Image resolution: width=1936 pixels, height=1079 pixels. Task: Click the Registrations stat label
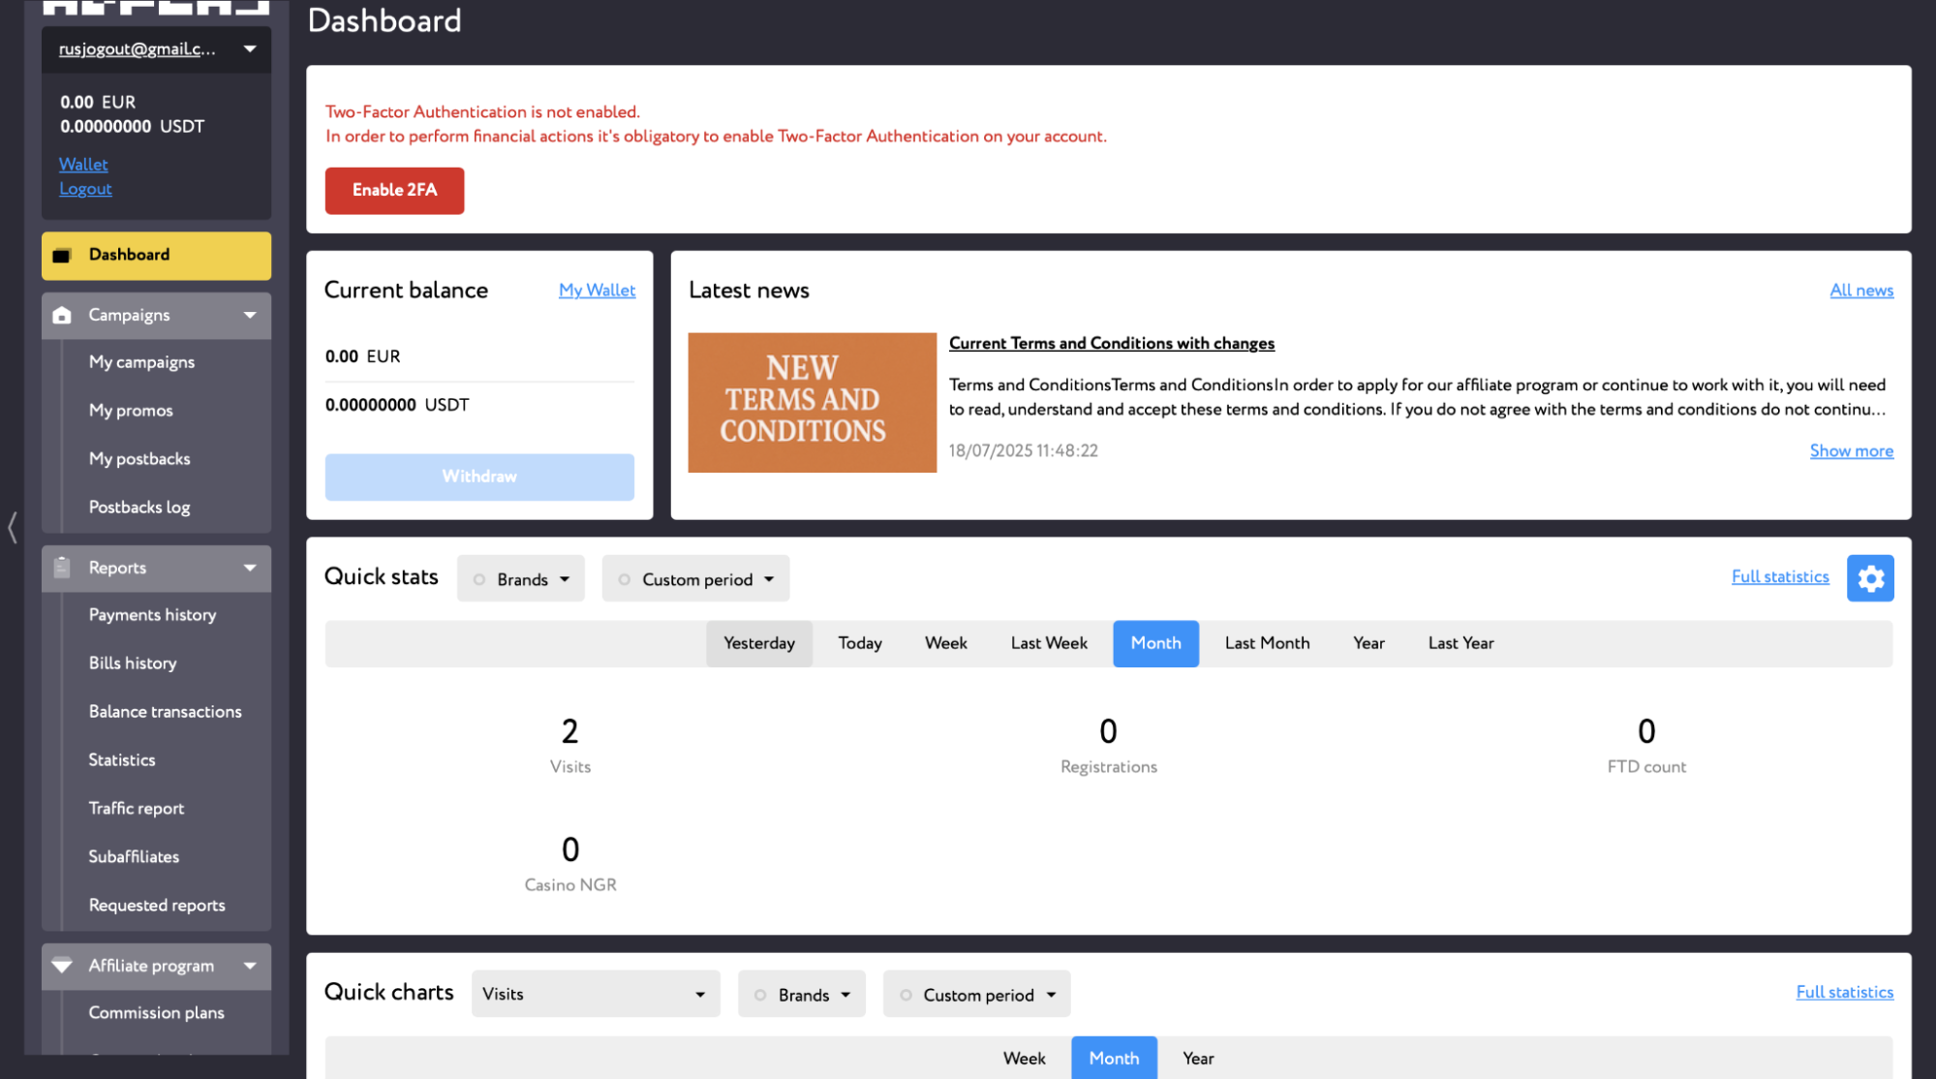point(1108,766)
